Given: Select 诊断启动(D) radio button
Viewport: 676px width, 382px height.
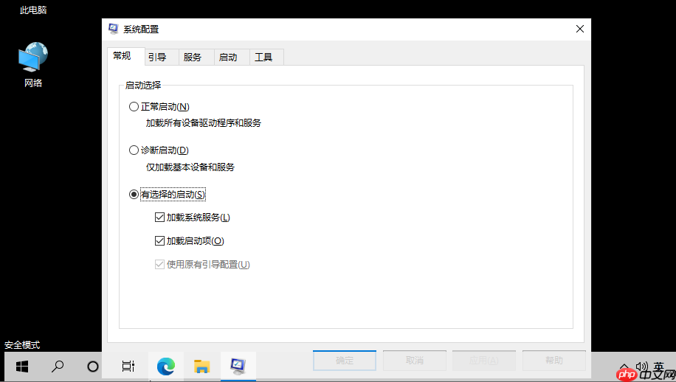Looking at the screenshot, I should coord(134,150).
